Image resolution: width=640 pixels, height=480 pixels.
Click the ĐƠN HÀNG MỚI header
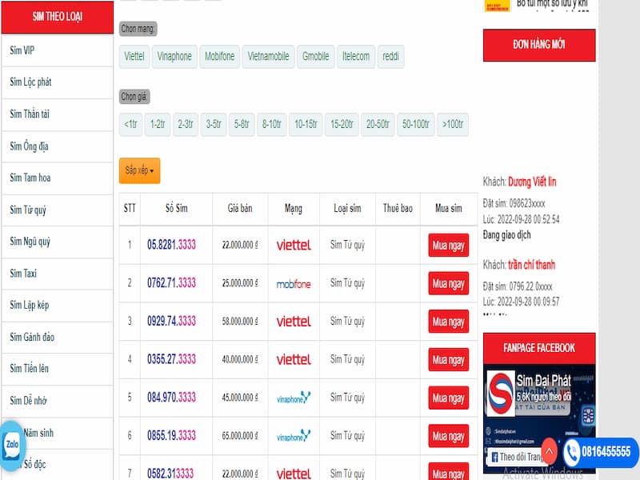[539, 45]
